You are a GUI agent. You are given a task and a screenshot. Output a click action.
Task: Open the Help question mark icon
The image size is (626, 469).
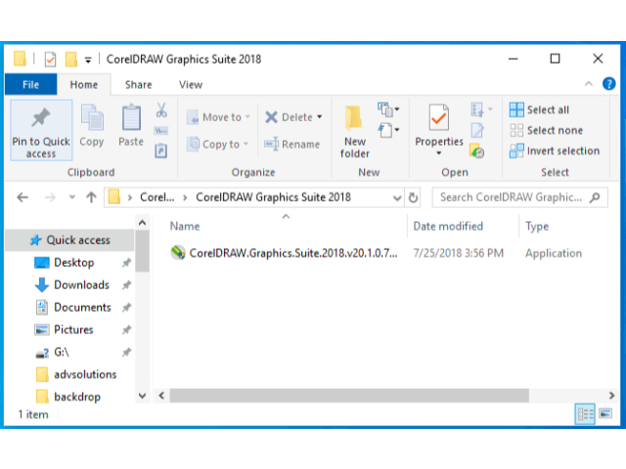click(607, 85)
